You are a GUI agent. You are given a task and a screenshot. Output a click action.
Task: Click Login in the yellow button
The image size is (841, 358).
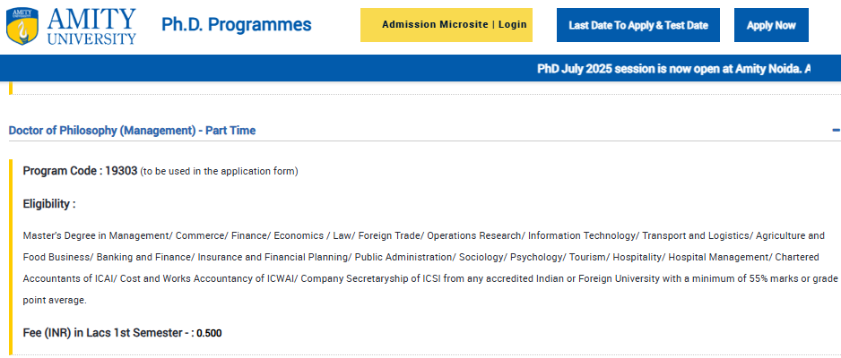512,25
